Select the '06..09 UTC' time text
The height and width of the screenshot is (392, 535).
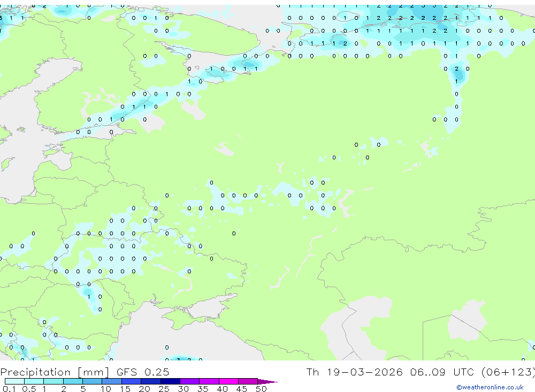(442, 372)
